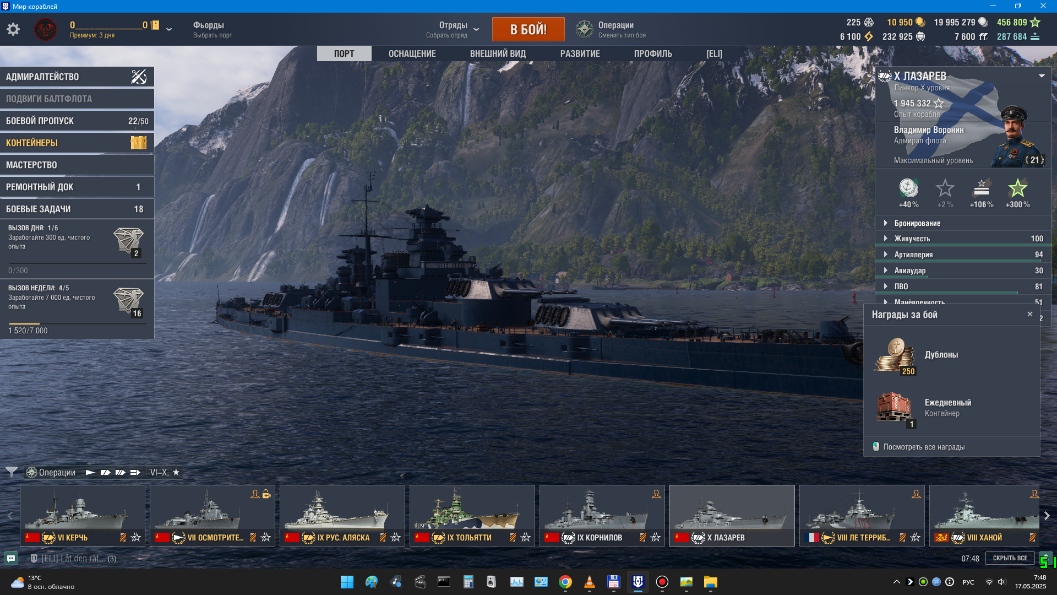Expand the Артиллерия parameters section

point(913,255)
